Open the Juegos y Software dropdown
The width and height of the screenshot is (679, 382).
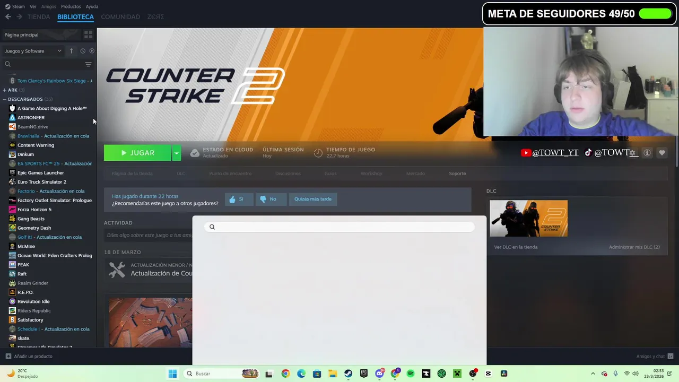(33, 51)
